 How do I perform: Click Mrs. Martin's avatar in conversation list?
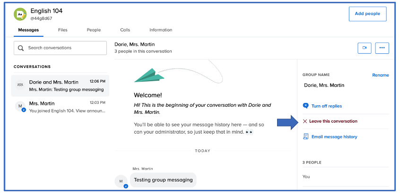[x=20, y=107]
